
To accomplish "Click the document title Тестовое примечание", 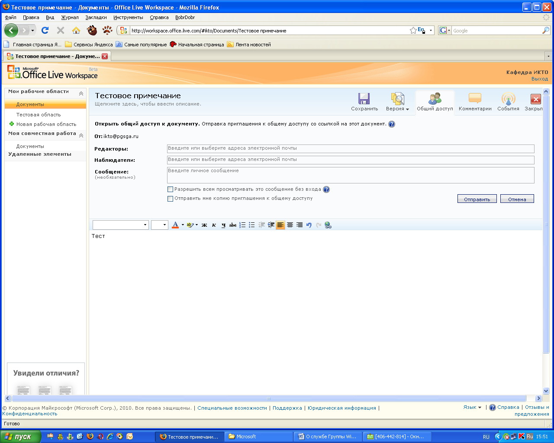I will tap(138, 96).
